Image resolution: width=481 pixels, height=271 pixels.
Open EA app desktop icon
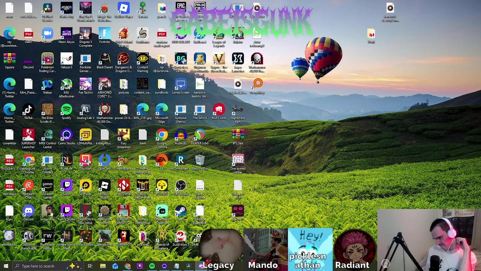162,162
